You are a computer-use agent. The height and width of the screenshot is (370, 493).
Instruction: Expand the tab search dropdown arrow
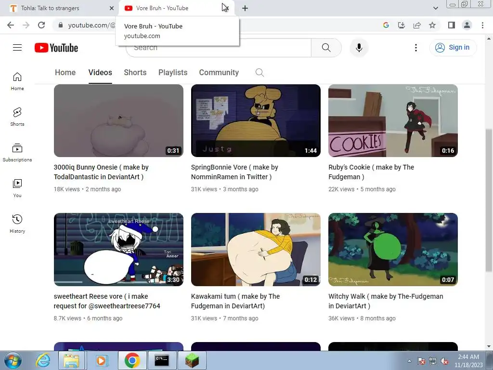click(x=435, y=8)
